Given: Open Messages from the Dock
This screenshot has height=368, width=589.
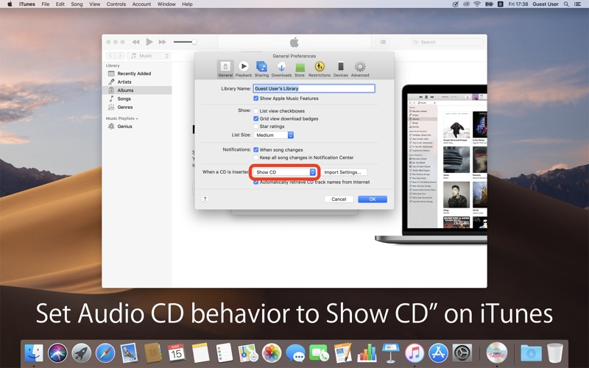Looking at the screenshot, I should [295, 353].
